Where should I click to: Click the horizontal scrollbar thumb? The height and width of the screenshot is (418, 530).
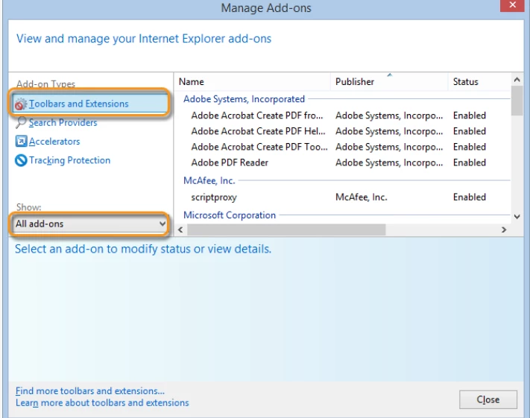[x=286, y=229]
